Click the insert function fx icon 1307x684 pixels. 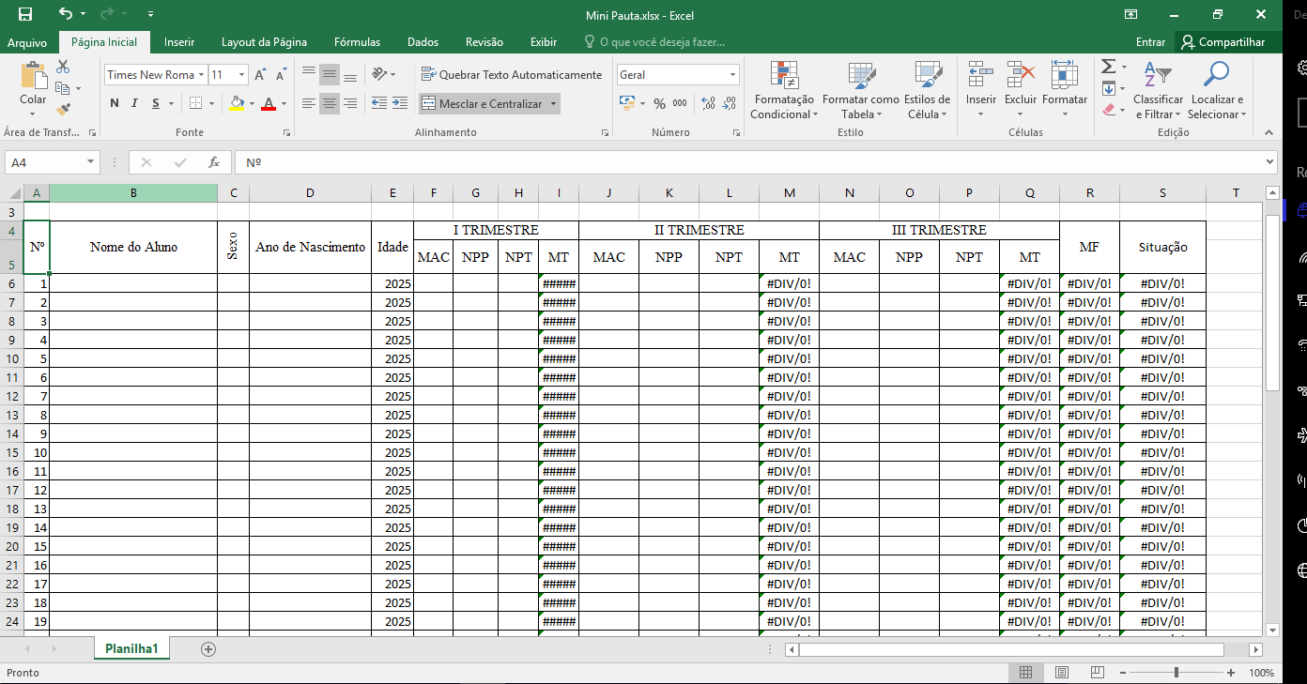pos(214,162)
